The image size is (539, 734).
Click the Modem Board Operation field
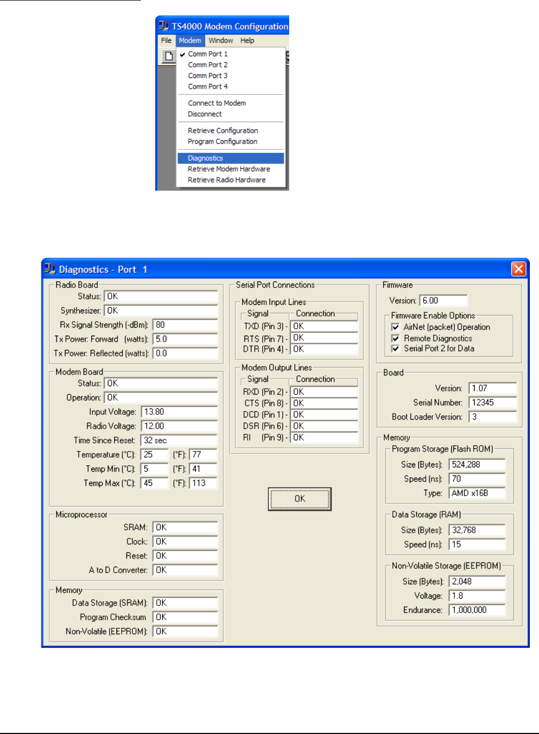tap(161, 398)
